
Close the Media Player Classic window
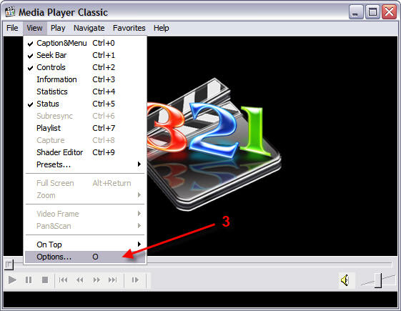click(x=389, y=11)
